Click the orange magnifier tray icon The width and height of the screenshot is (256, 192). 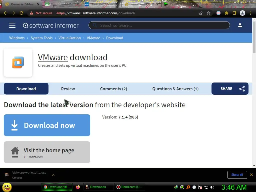[x=188, y=187]
